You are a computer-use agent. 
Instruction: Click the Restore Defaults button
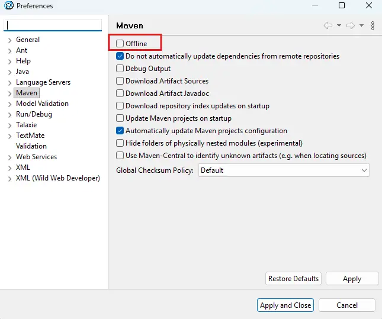tap(293, 279)
